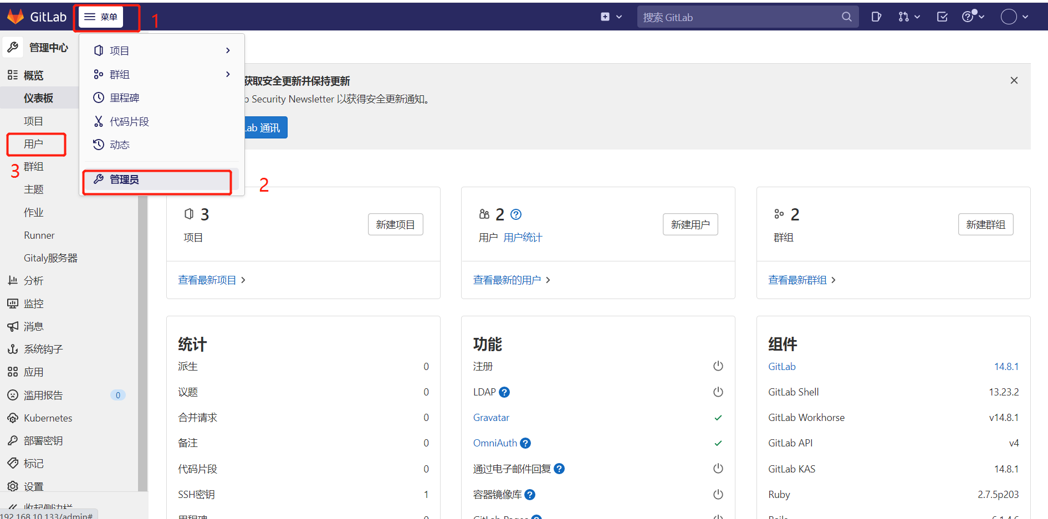Viewport: 1048px width, 519px height.
Task: Click the 注册 power status icon
Action: (718, 366)
